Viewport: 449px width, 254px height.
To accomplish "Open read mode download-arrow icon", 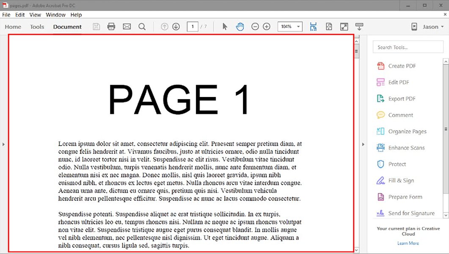I will click(x=359, y=27).
